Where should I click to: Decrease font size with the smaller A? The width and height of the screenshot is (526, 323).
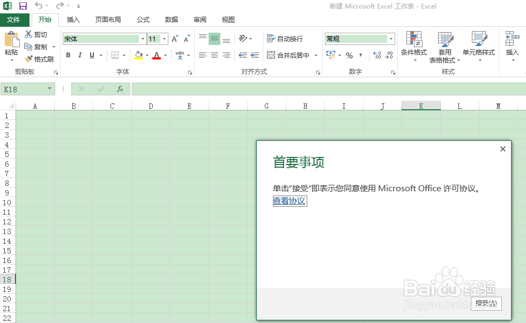point(187,39)
